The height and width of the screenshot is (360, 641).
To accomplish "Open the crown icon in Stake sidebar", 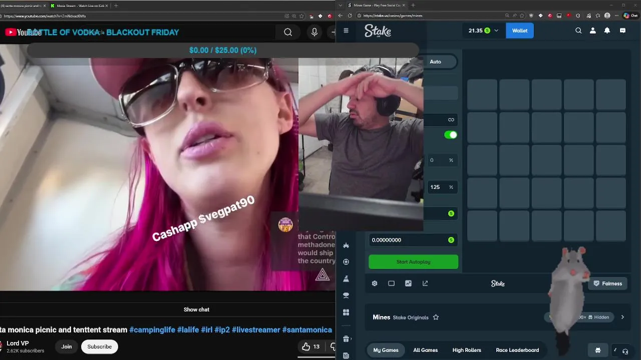I will click(346, 245).
